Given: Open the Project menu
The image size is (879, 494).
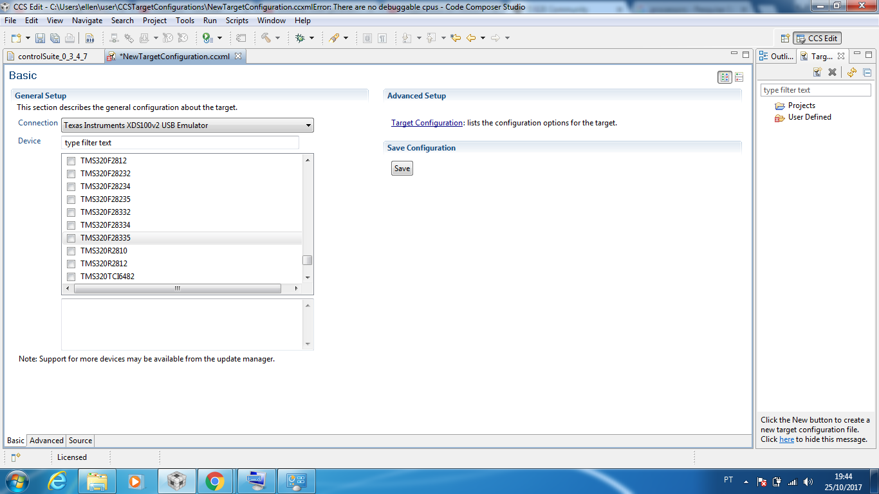Looking at the screenshot, I should 155,21.
